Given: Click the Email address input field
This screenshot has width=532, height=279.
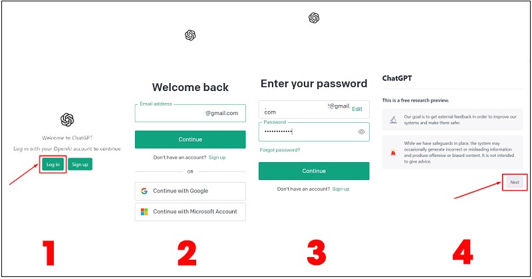Looking at the screenshot, I should click(190, 114).
